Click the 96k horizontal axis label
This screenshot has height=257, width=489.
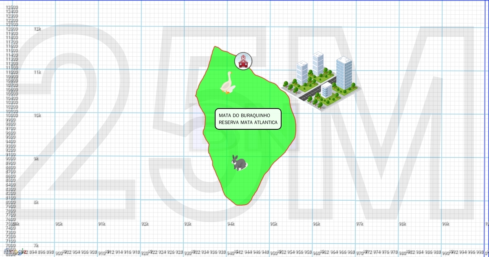click(316, 224)
